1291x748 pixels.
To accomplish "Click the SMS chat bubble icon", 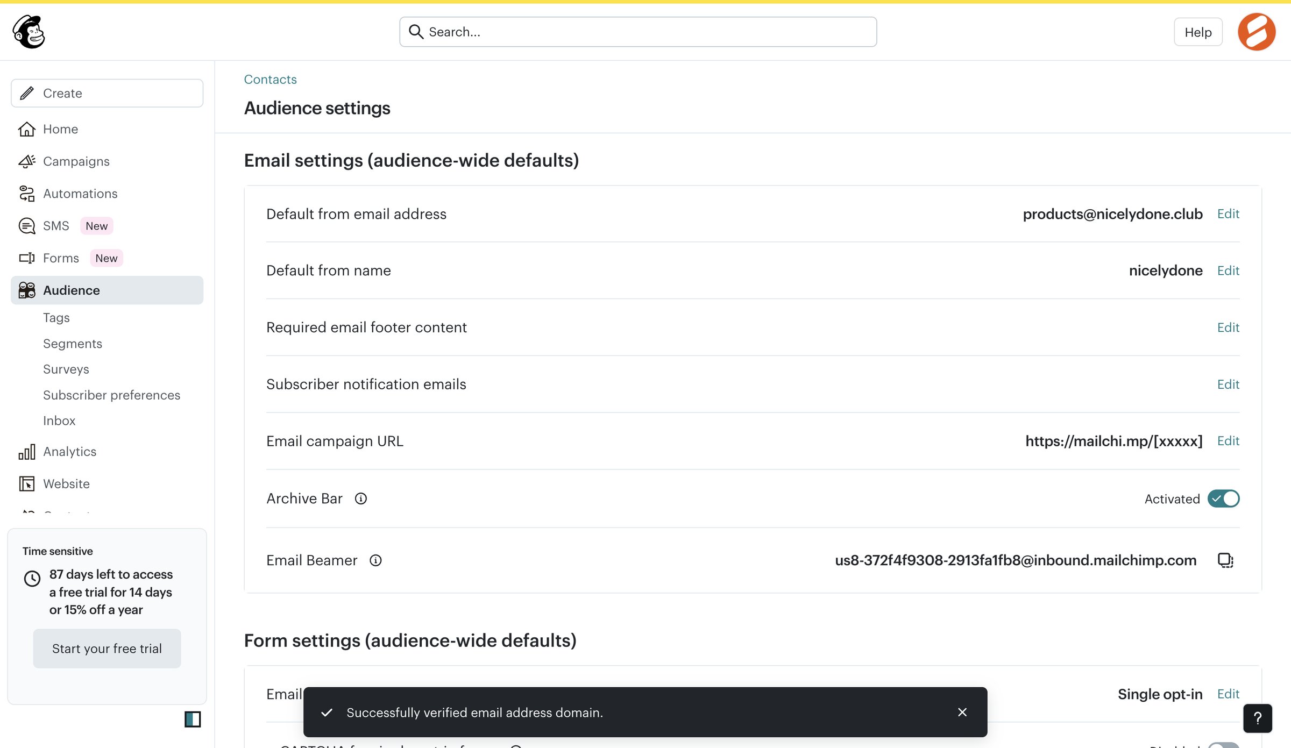I will pos(27,226).
